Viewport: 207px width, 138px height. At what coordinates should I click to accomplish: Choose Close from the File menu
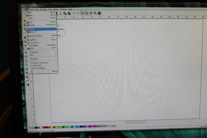41,18
